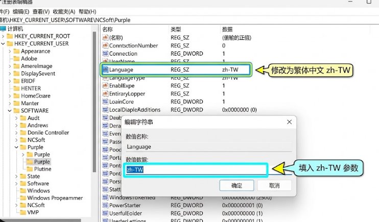Screen dimensions: 379x222
Task: Expand the HKEY_CURRENT_ROOT node
Action: [x=3, y=36]
